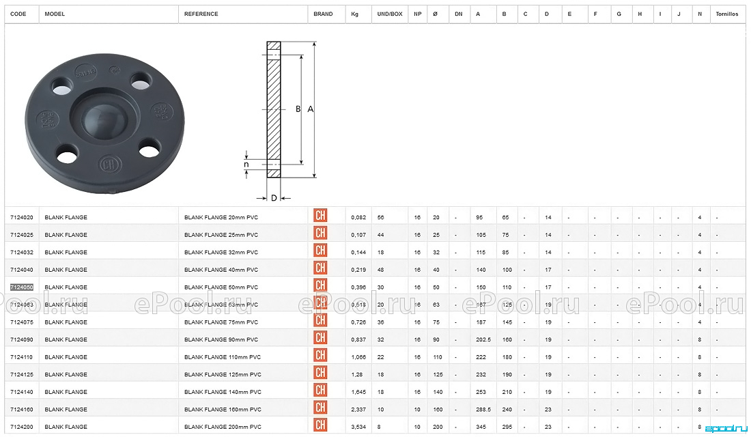
Task: Click the DN column header
Action: point(459,14)
